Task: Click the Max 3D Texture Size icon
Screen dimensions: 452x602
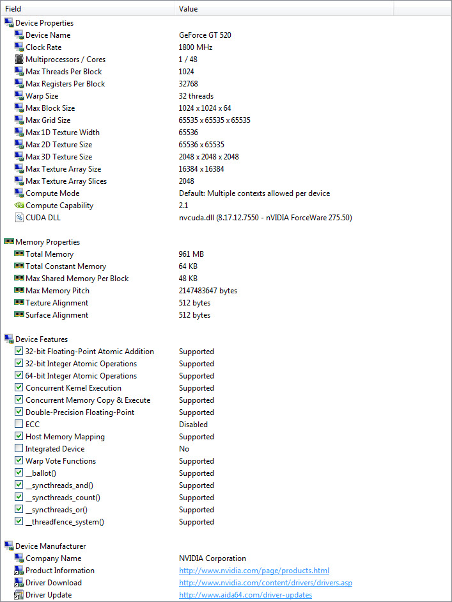Action: tap(19, 157)
